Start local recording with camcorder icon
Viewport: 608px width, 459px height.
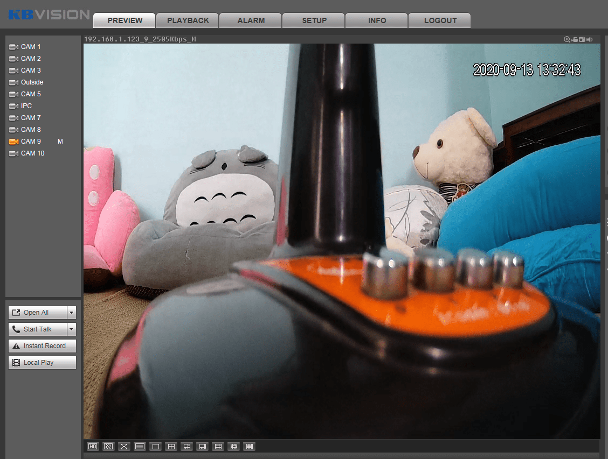(x=575, y=39)
